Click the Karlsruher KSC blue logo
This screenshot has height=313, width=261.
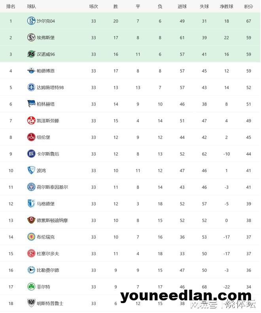click(x=31, y=153)
